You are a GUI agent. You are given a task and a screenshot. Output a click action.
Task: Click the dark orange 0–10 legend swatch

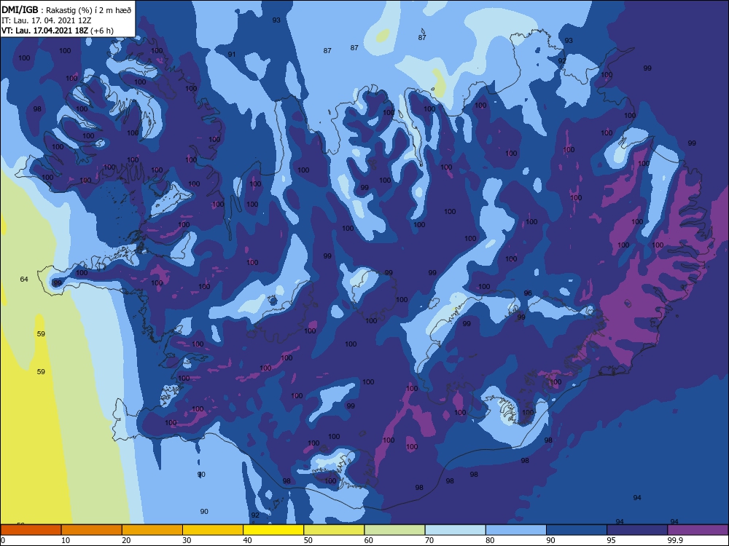(x=31, y=530)
